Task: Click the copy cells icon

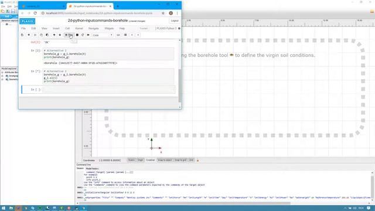Action: pos(41,35)
